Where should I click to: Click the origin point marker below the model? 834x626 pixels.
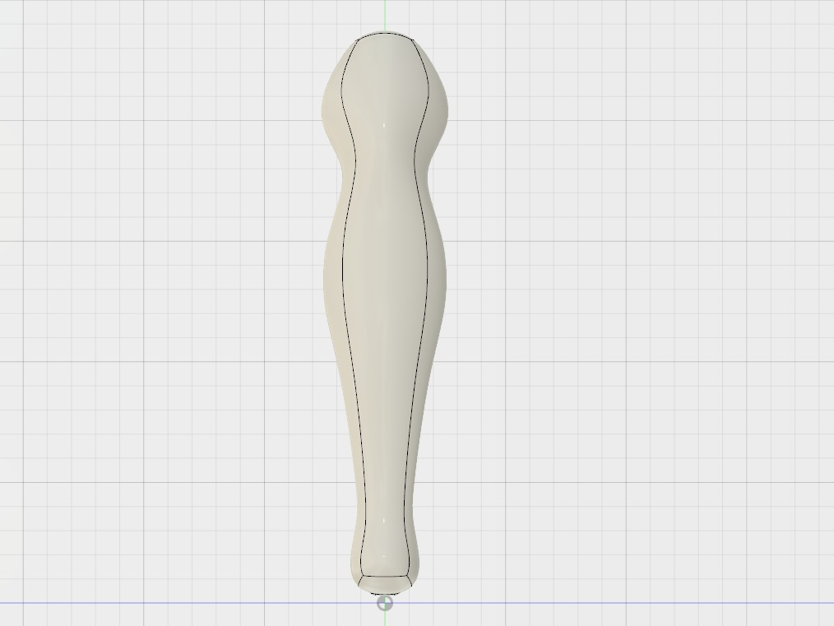[x=385, y=603]
